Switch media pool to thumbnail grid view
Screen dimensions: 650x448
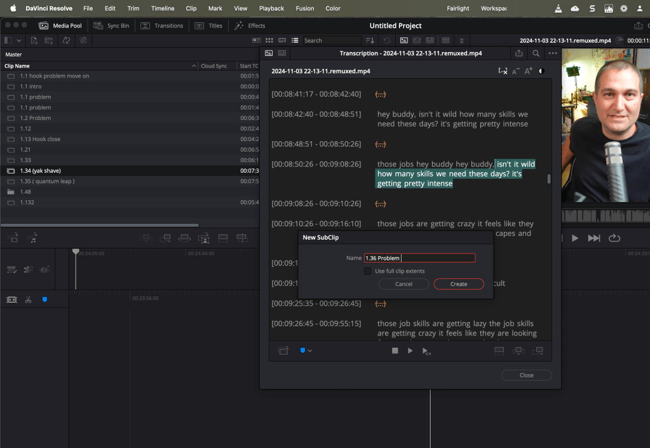269,40
